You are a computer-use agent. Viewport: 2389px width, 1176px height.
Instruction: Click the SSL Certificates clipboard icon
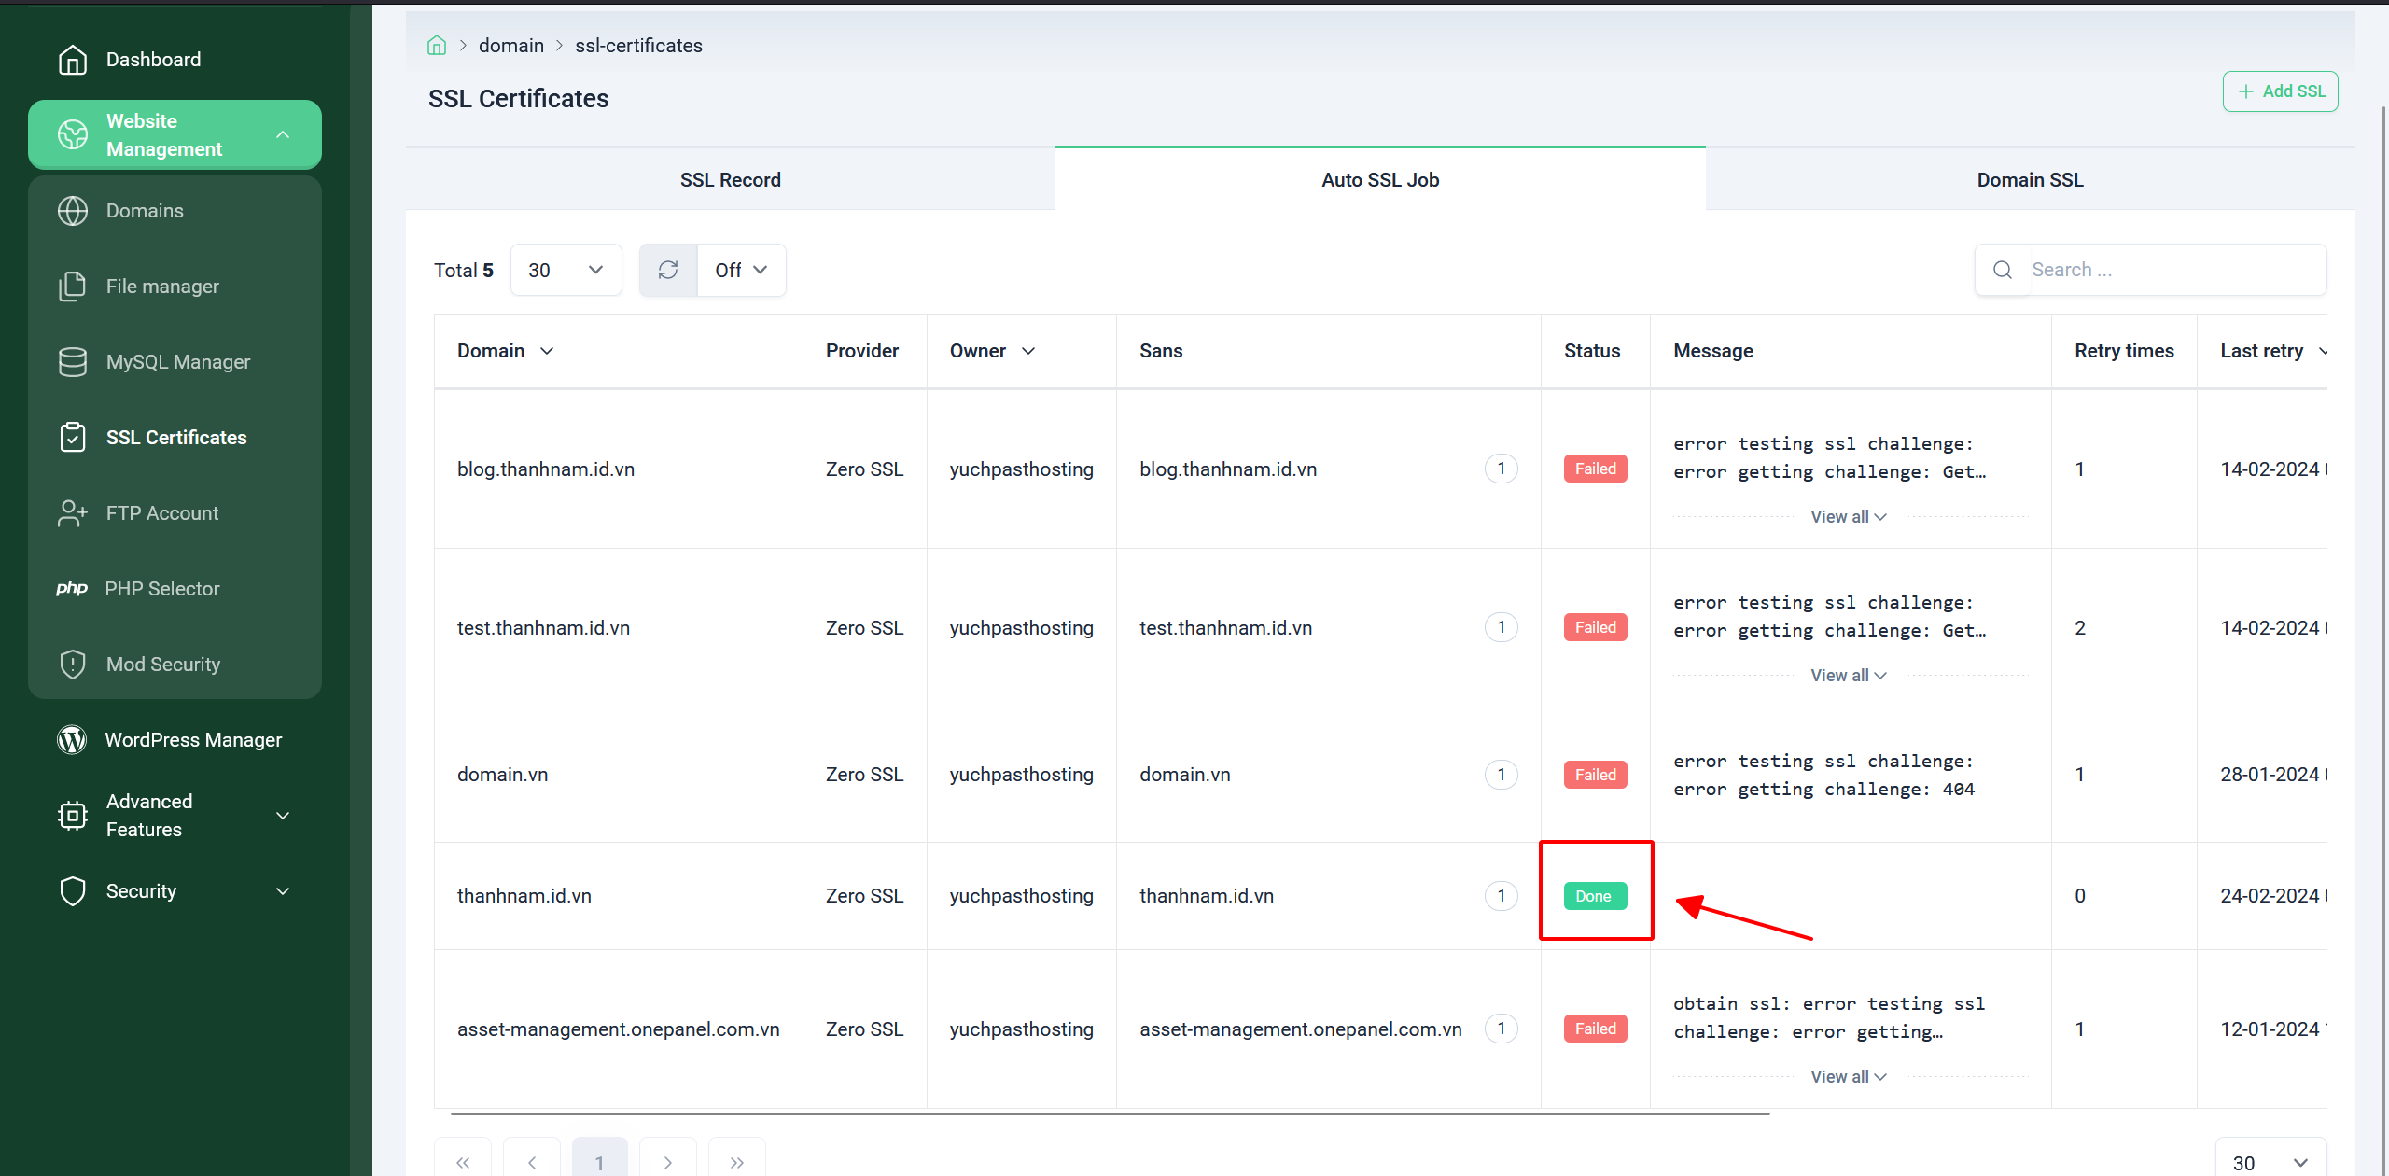(x=73, y=438)
